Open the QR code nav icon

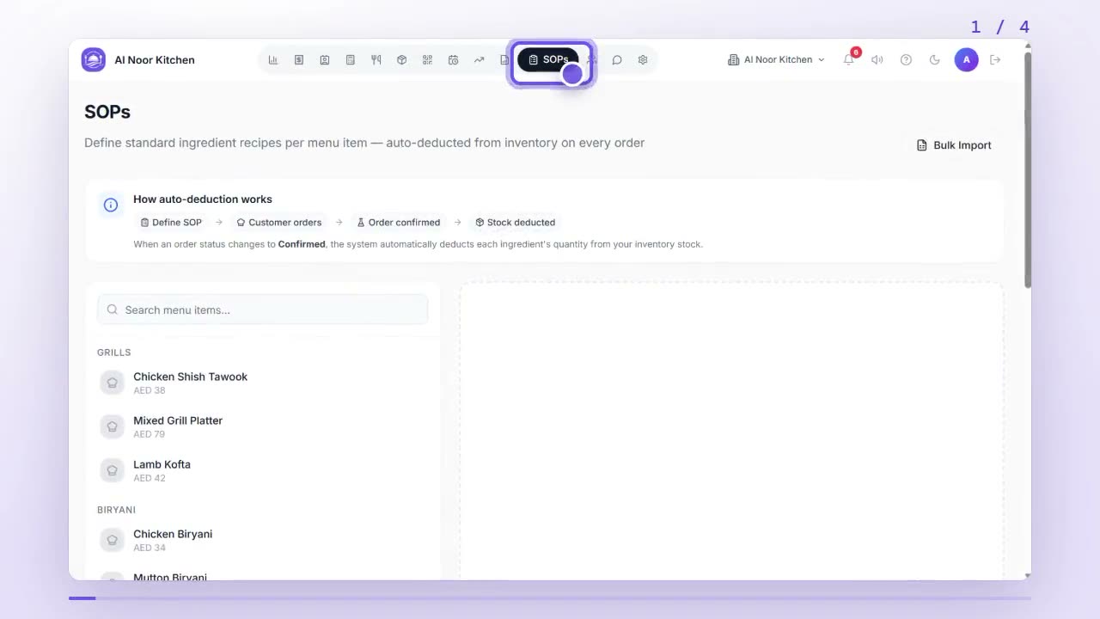[x=427, y=60]
